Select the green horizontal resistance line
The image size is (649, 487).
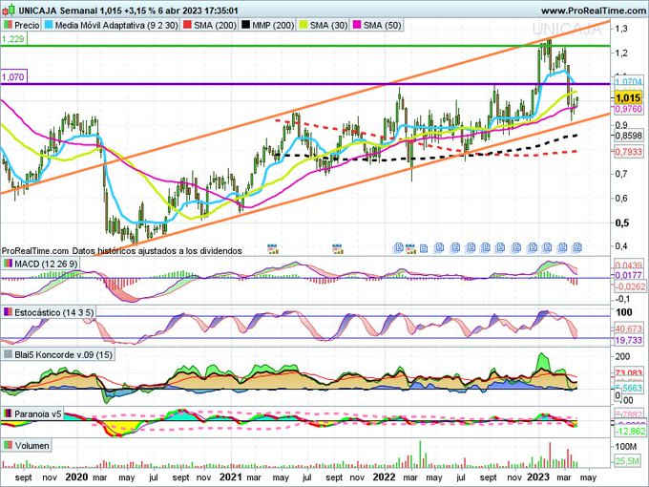pyautogui.click(x=305, y=46)
